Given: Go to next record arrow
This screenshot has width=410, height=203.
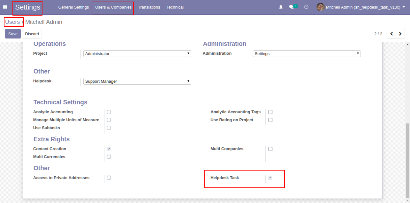Looking at the screenshot, I should coord(400,34).
